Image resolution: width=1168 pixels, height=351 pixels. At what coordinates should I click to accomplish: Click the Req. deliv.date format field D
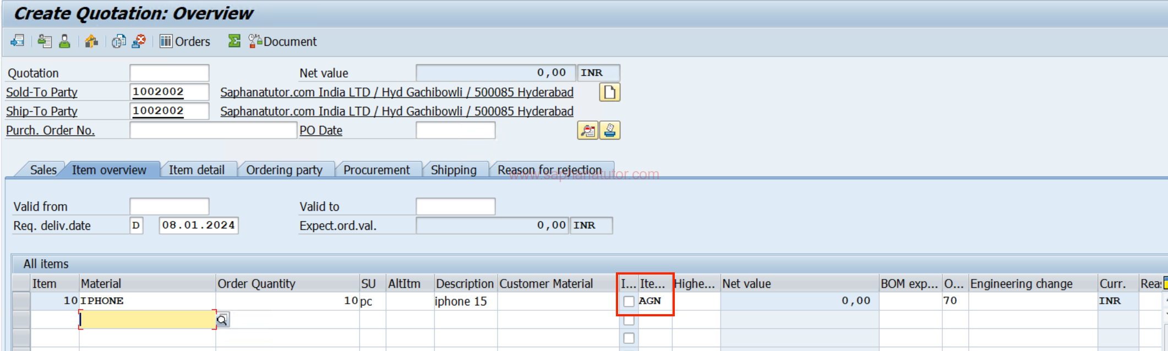(137, 226)
